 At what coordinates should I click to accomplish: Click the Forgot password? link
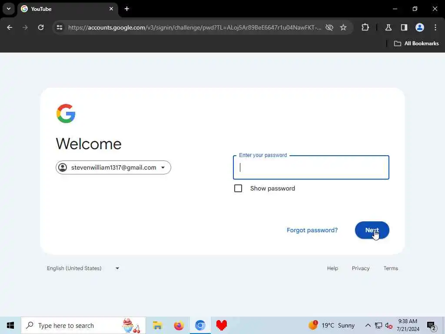pyautogui.click(x=312, y=230)
